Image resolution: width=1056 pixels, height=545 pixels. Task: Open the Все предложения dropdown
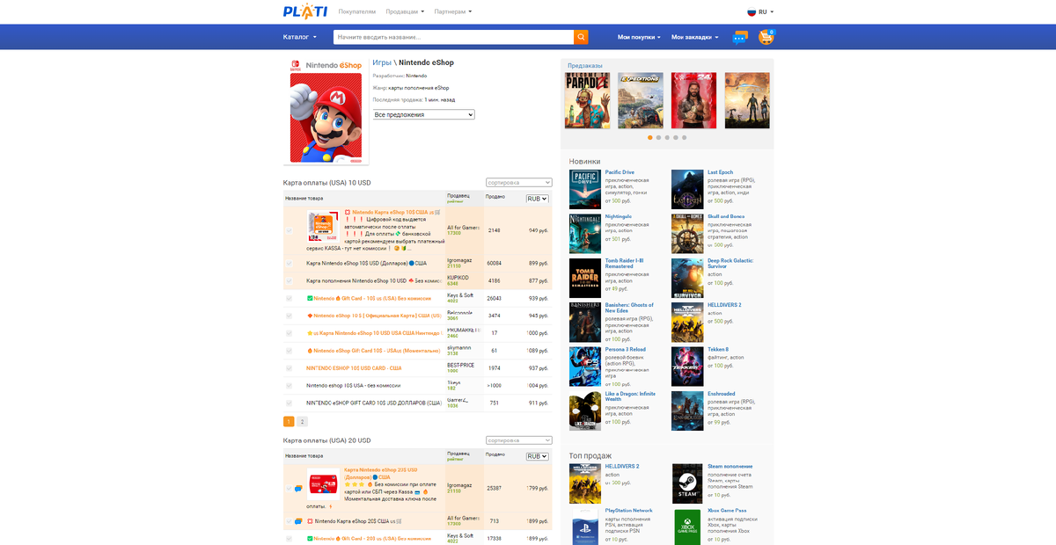423,114
